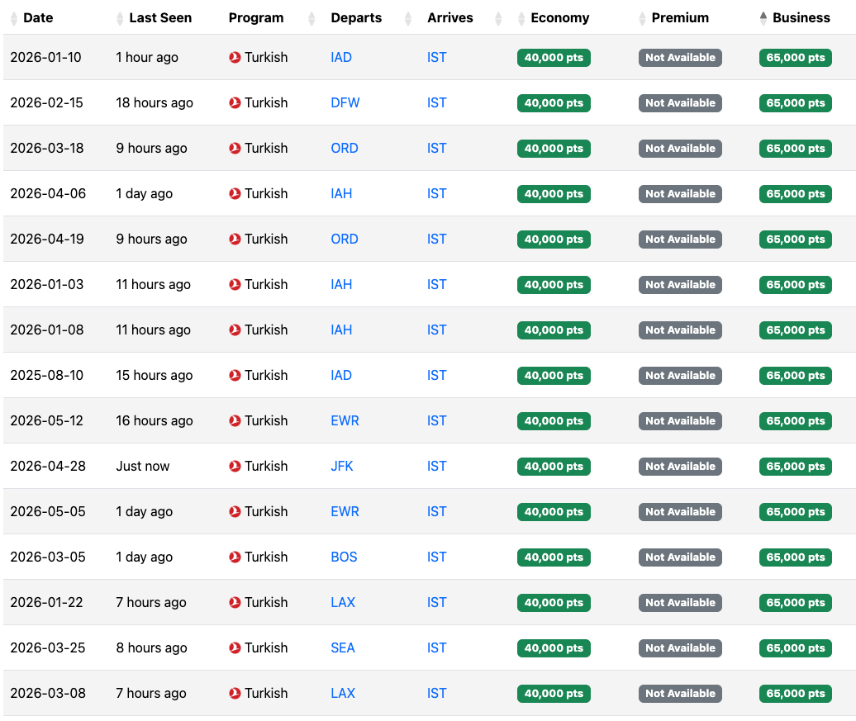Click Turkish Airlines logo in 2026-03-18 row

[235, 148]
